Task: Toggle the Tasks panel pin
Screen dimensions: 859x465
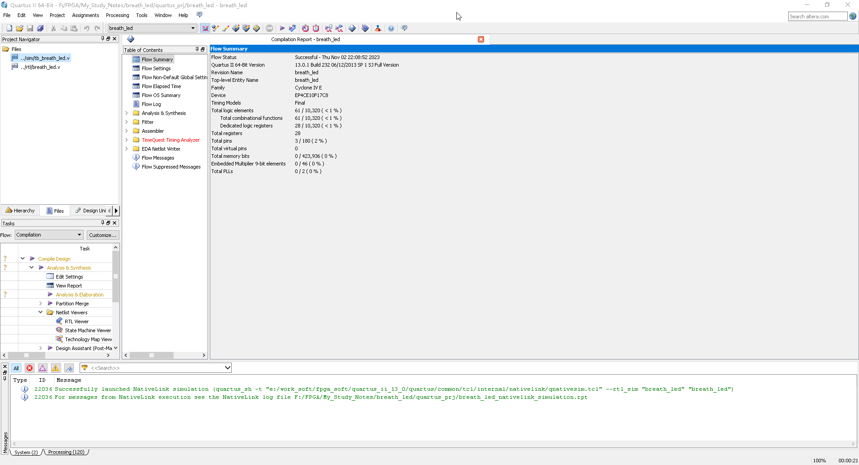Action: 102,223
